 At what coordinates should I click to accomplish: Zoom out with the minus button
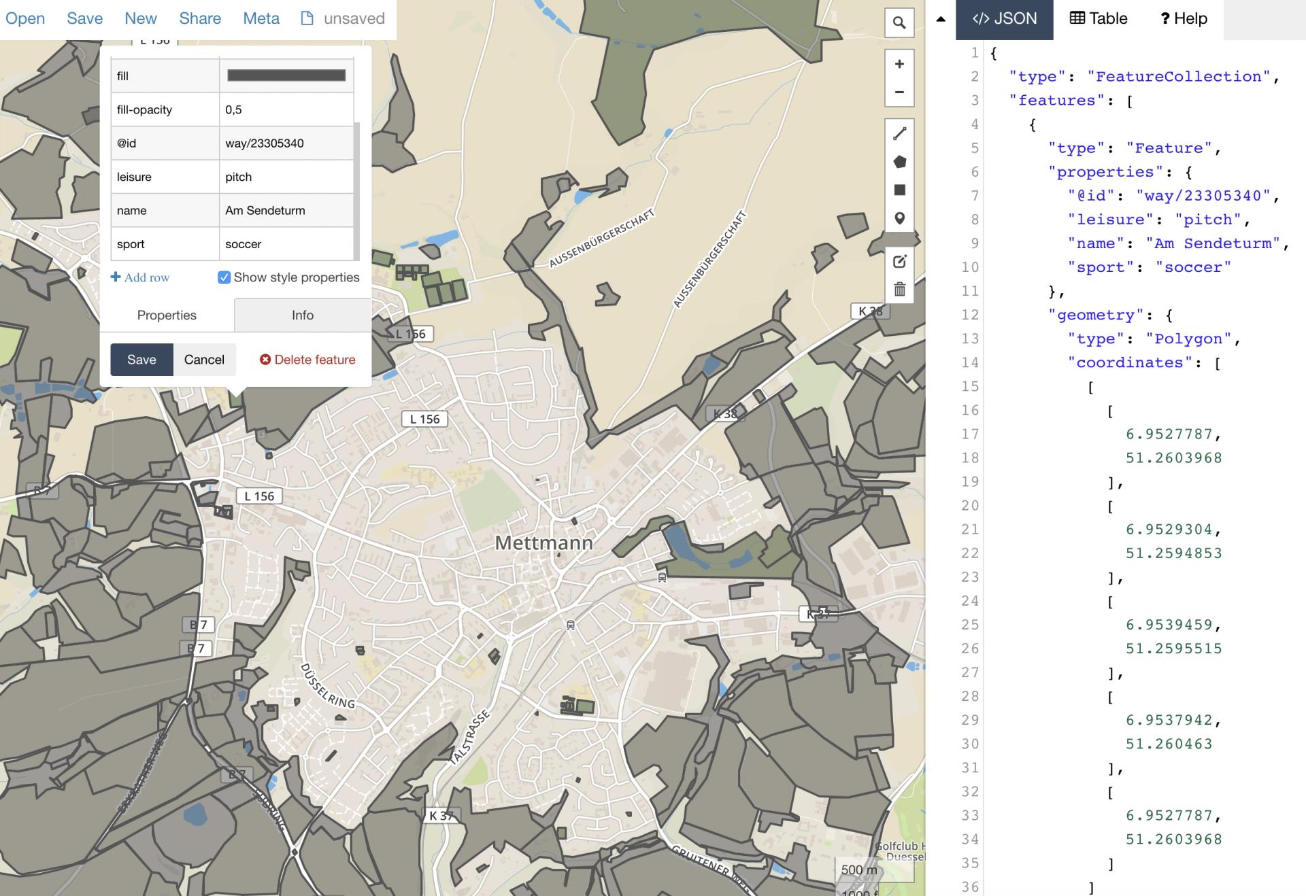899,92
